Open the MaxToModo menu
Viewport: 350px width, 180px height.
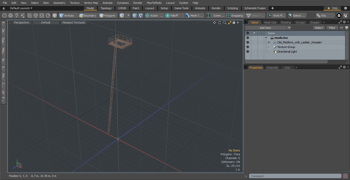(x=154, y=3)
